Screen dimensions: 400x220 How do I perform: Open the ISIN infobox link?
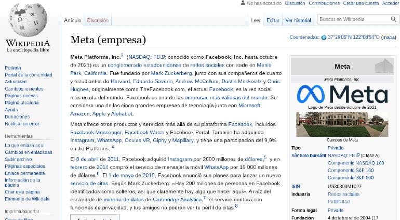pyautogui.click(x=296, y=187)
